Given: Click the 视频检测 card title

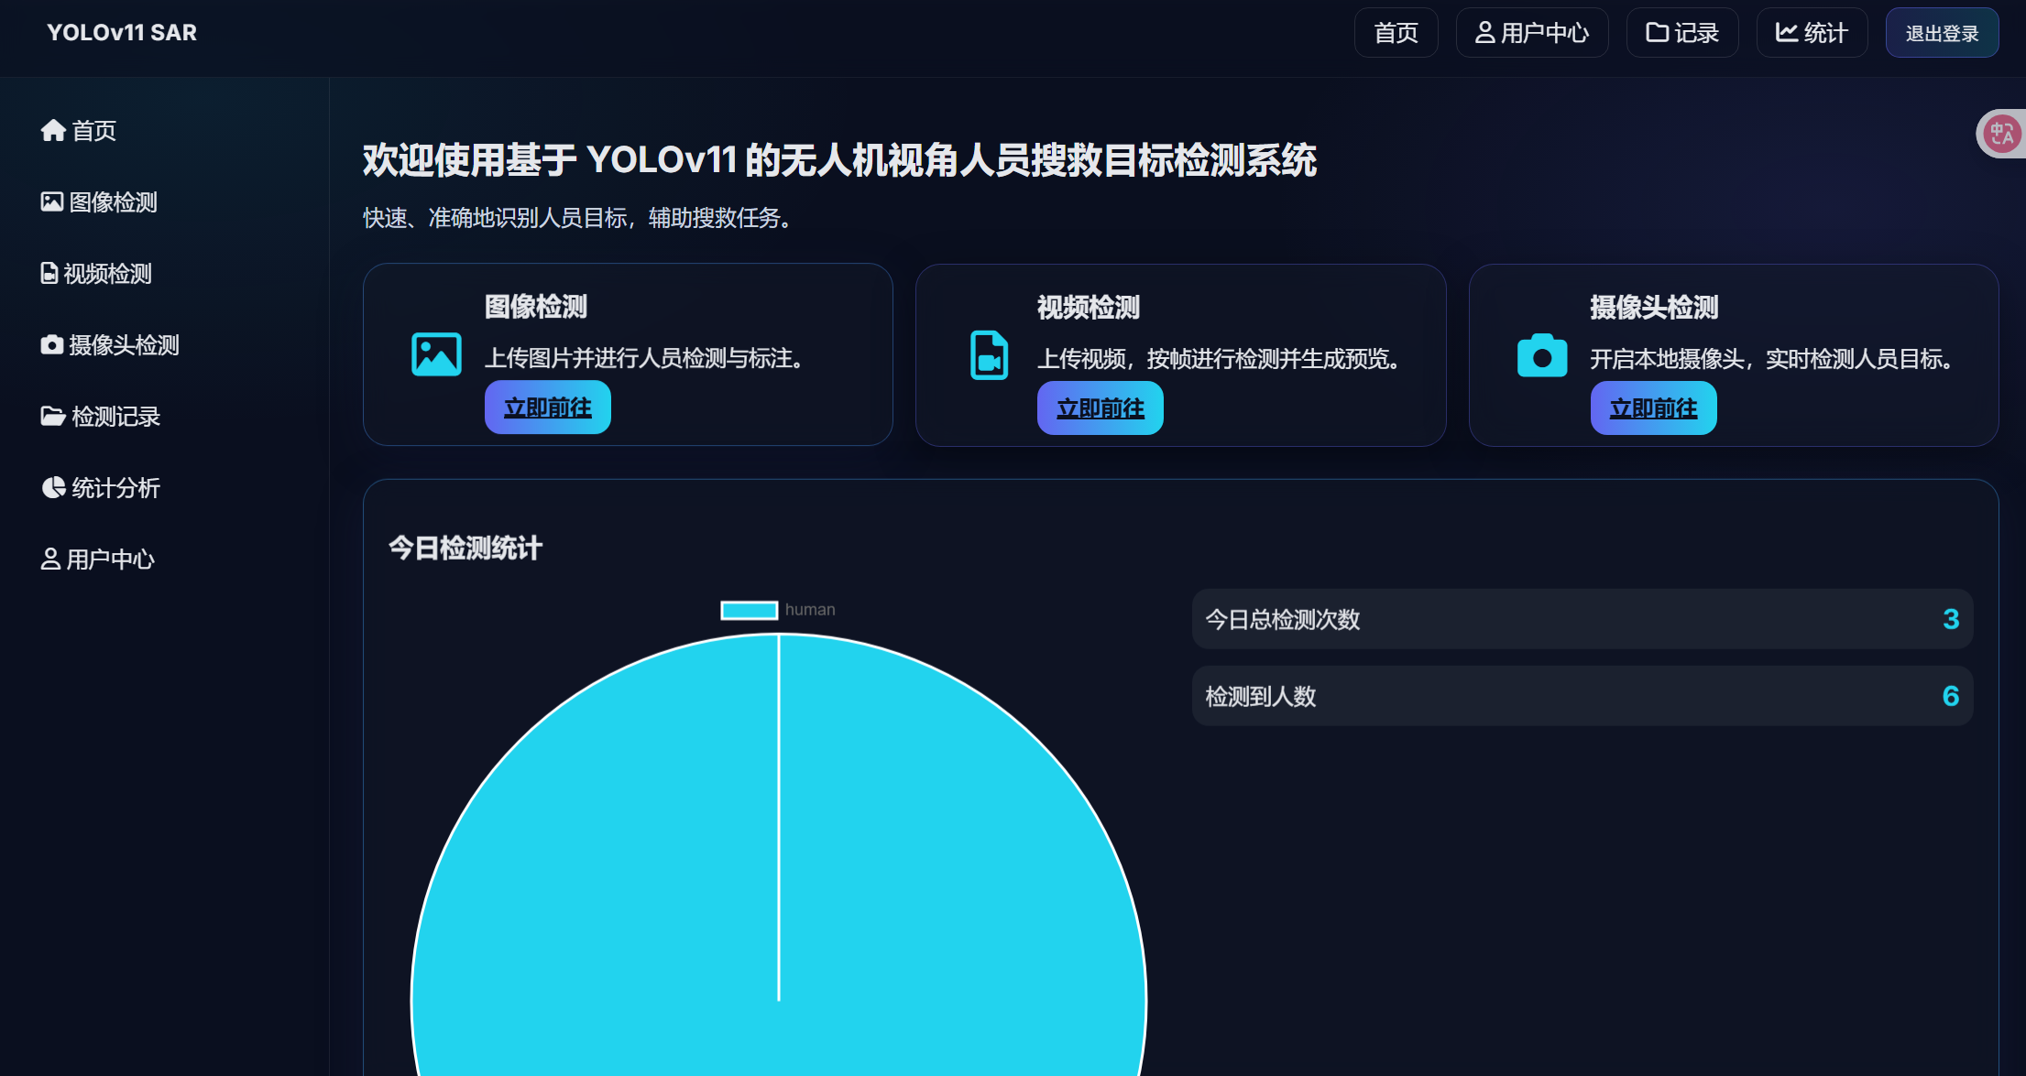Looking at the screenshot, I should [1089, 308].
